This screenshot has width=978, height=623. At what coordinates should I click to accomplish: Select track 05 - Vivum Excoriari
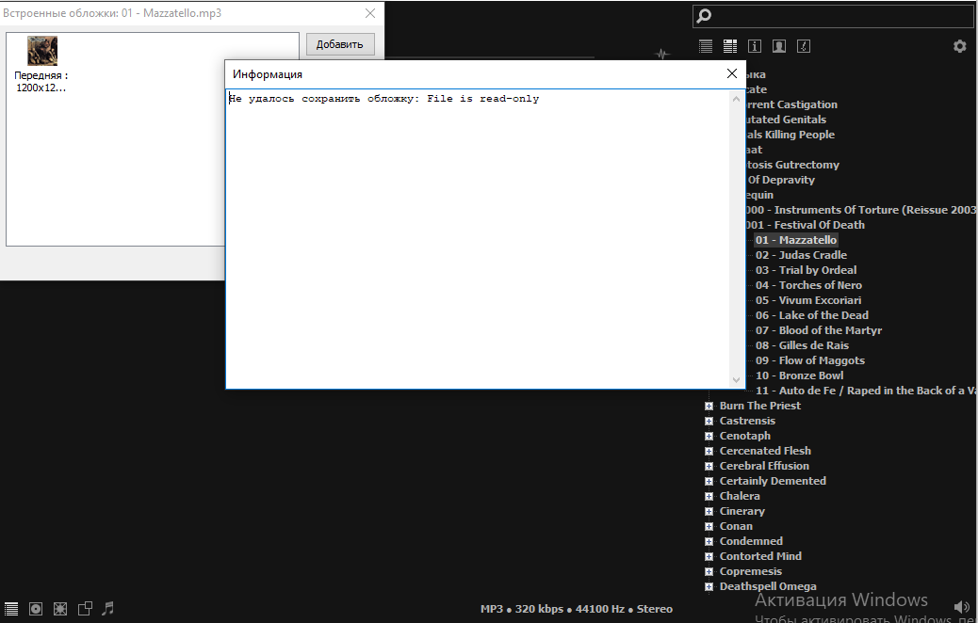click(807, 300)
